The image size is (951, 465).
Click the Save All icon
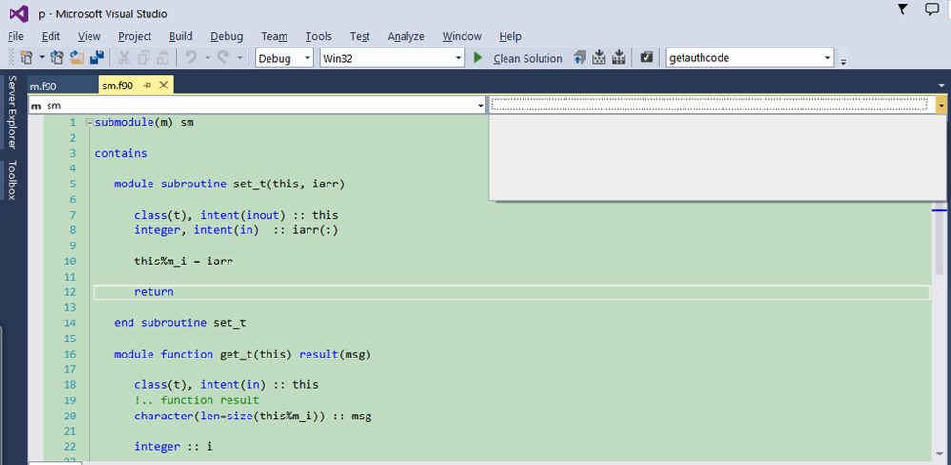pyautogui.click(x=97, y=57)
